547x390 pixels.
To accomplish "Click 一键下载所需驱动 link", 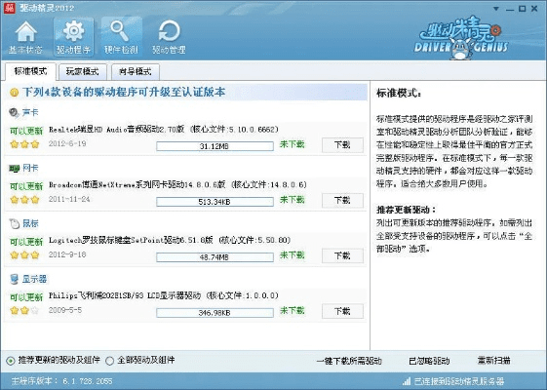I will coord(349,361).
